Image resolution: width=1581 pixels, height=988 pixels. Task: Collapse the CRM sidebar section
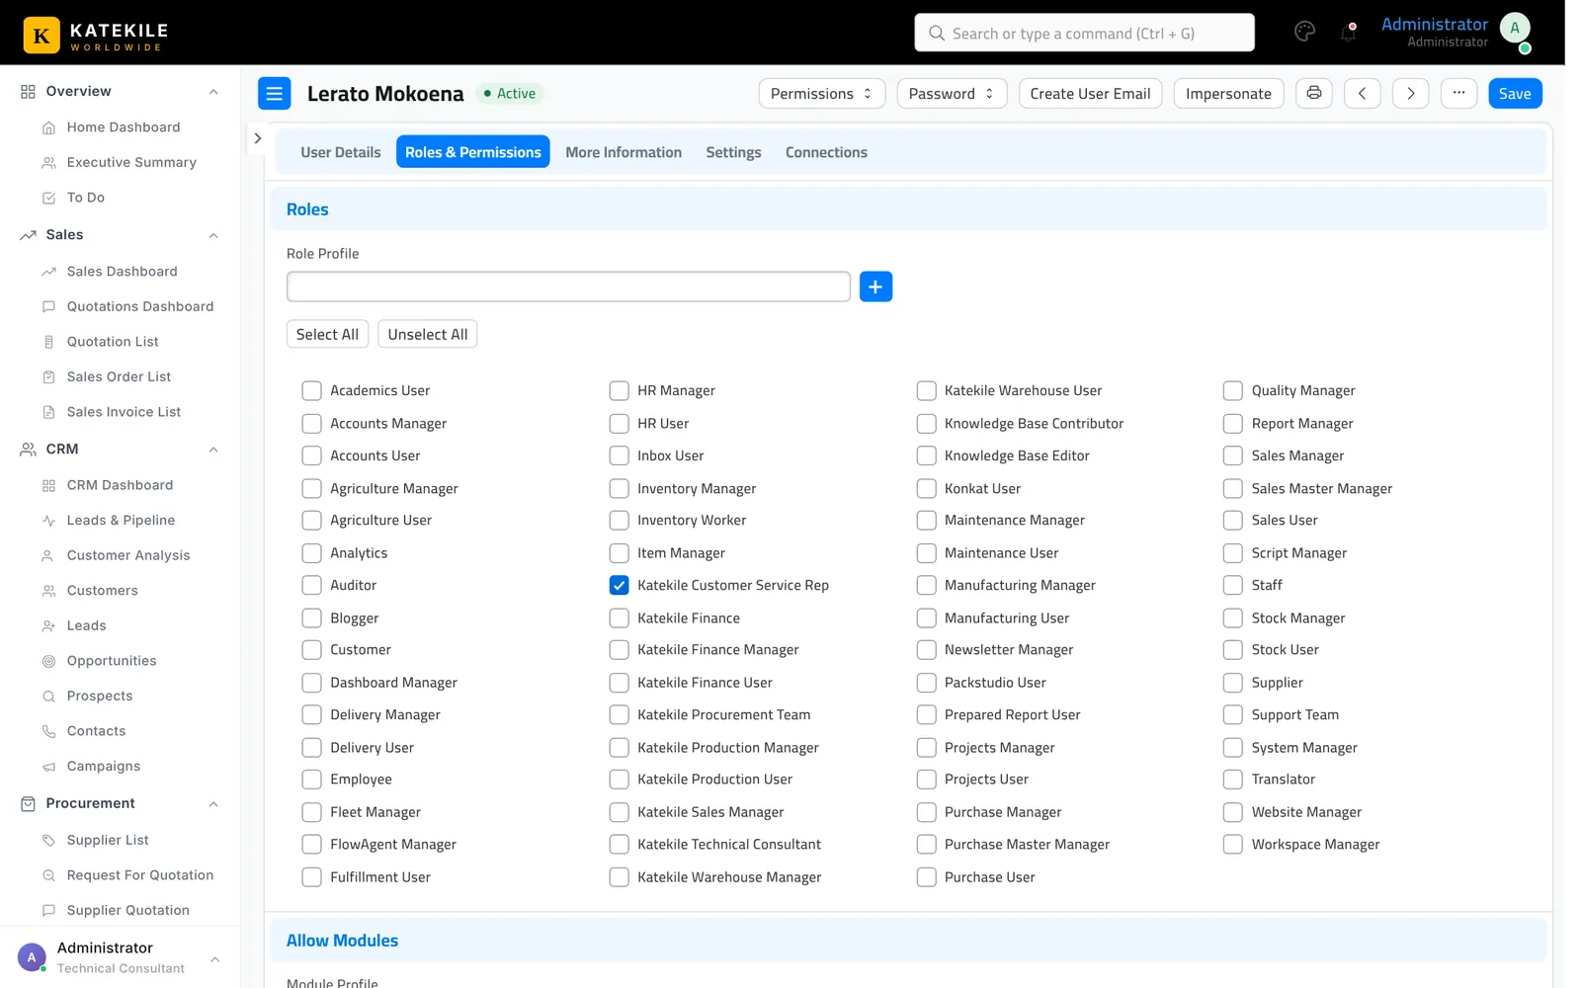213,450
